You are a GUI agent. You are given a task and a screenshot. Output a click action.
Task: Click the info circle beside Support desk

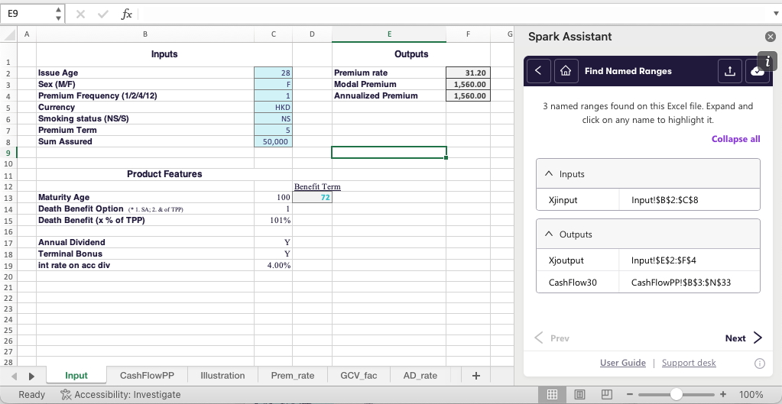pyautogui.click(x=759, y=364)
